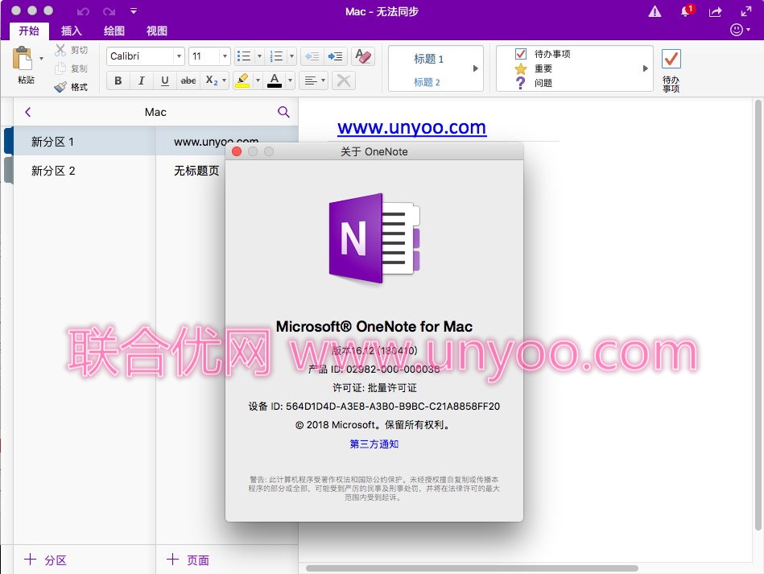Screen dimensions: 764x574
Task: Add a new page with + 页面
Action: (x=188, y=560)
